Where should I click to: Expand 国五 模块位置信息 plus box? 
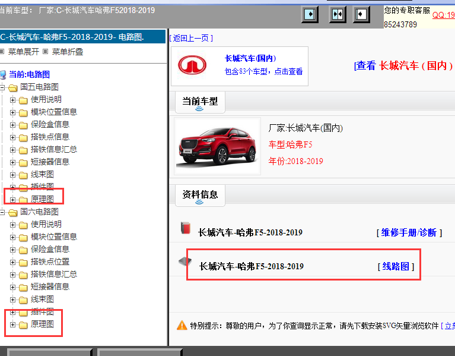click(12, 112)
